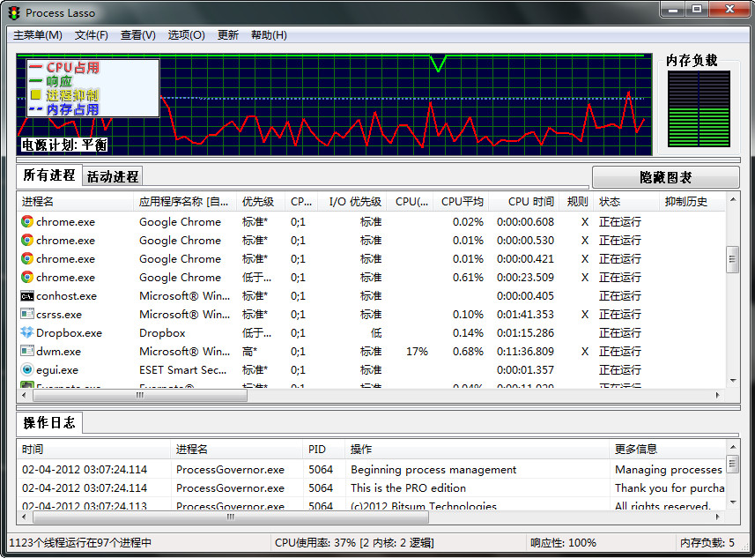Sort by the 抑制历史 column header
This screenshot has width=755, height=558.
click(692, 201)
